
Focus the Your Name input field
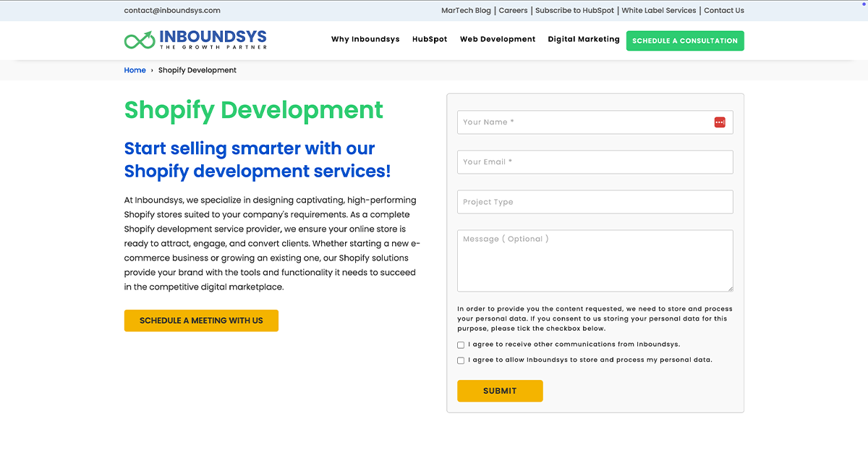[595, 122]
